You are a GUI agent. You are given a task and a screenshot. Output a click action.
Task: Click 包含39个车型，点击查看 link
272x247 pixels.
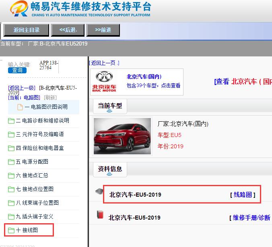tap(154, 85)
